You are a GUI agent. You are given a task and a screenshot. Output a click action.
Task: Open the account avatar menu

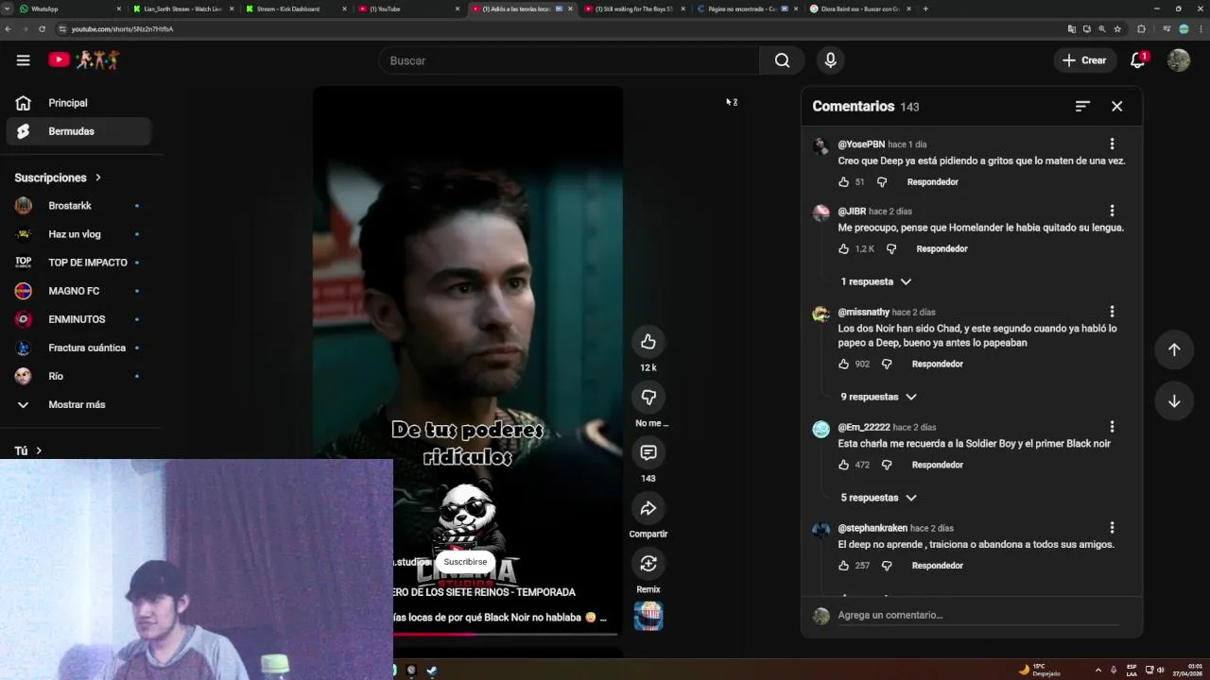tap(1178, 60)
